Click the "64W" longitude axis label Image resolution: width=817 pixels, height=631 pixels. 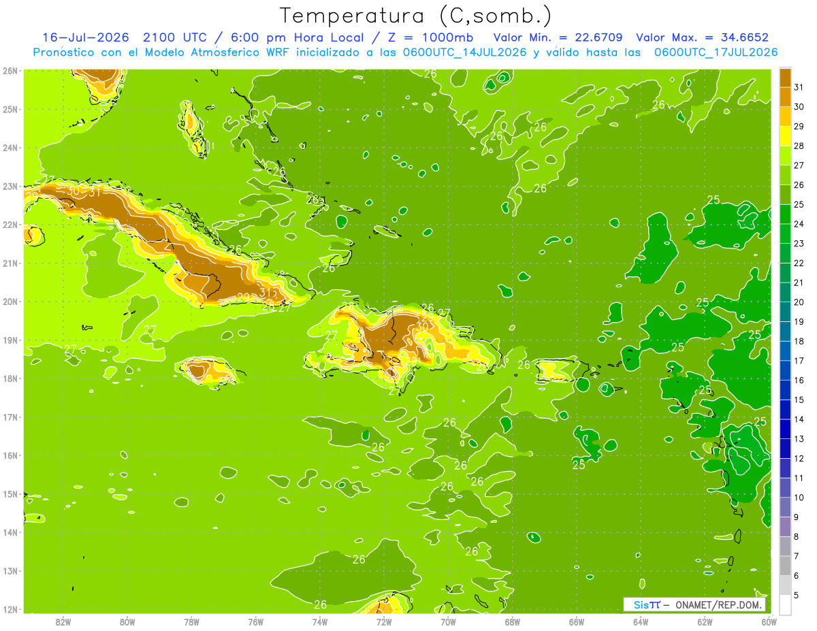pos(641,621)
